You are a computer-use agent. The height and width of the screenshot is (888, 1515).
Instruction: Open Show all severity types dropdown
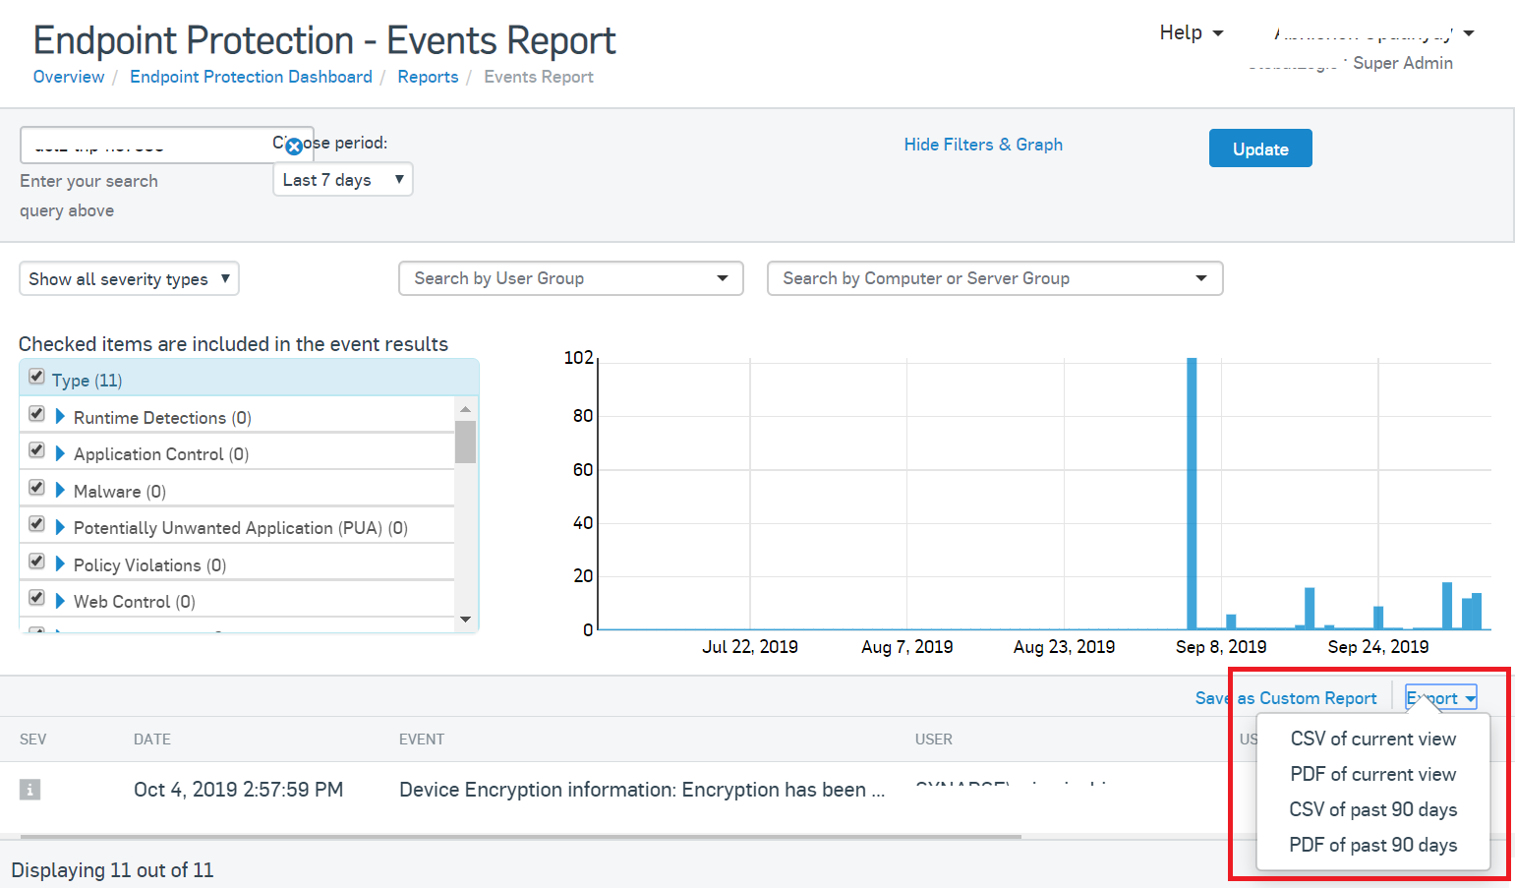click(129, 279)
